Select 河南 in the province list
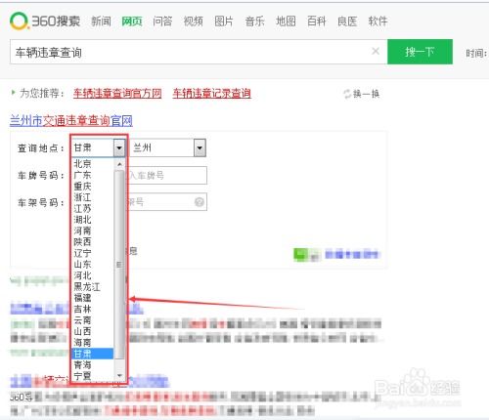Viewport: 489px width, 420px height. [93, 231]
